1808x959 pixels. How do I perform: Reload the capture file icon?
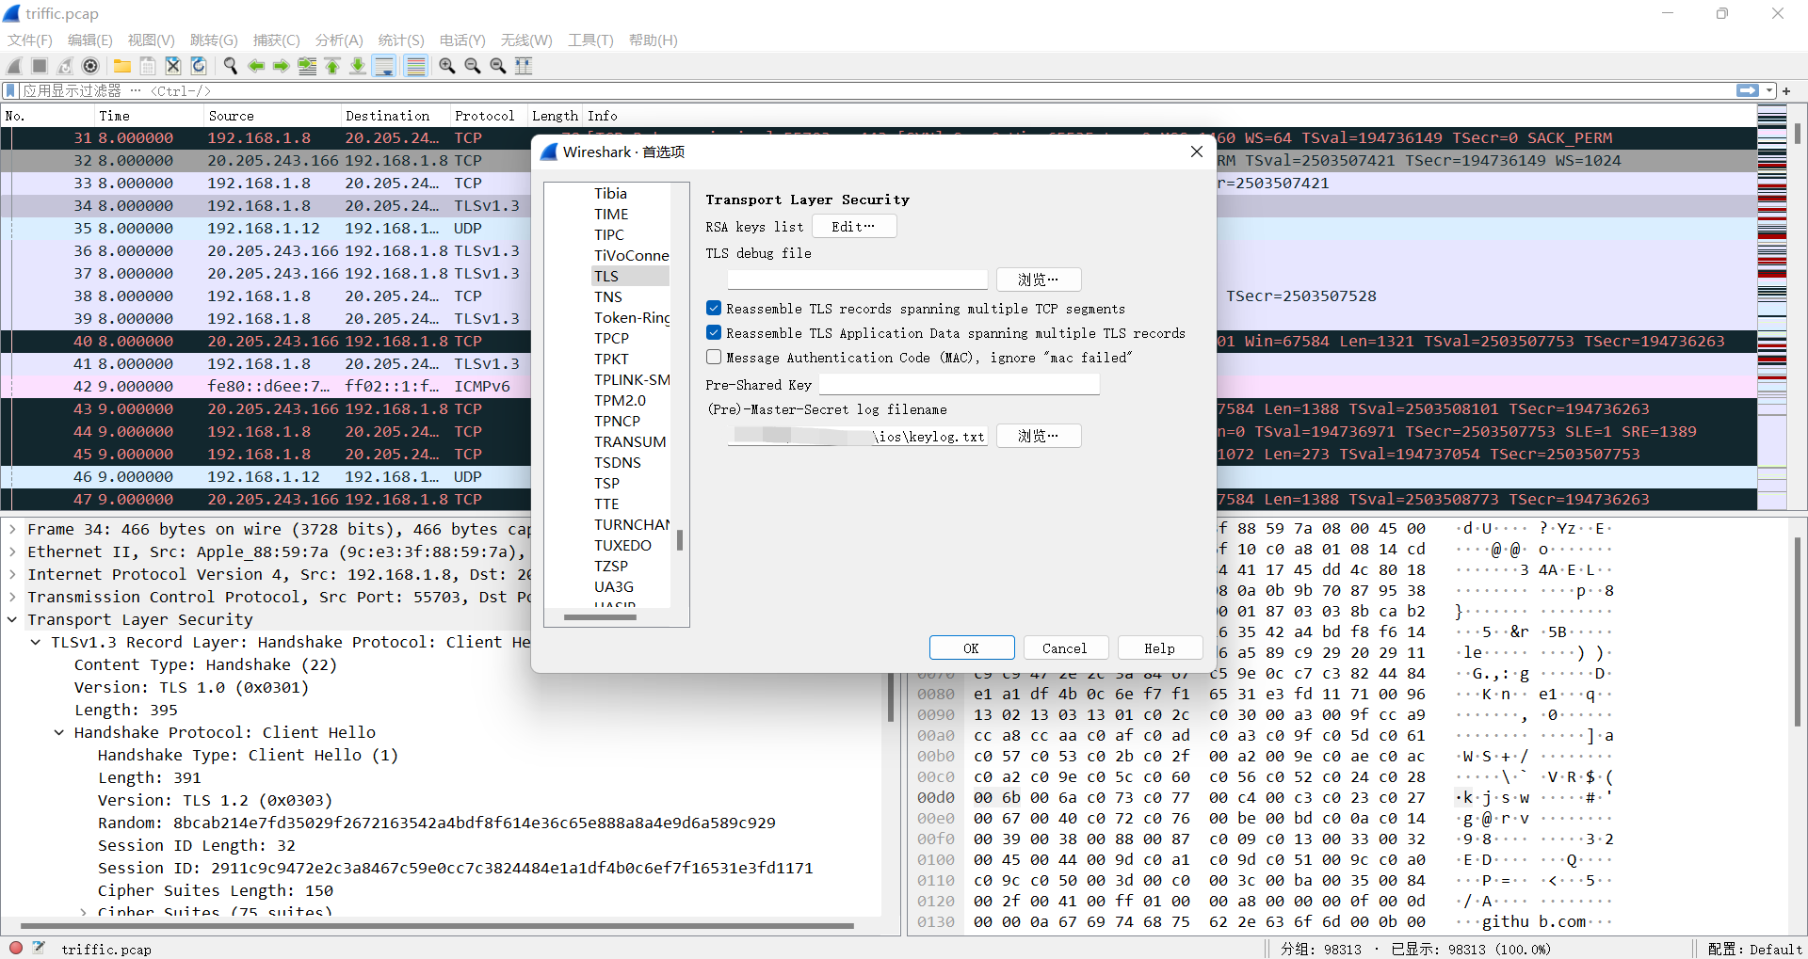(x=199, y=66)
